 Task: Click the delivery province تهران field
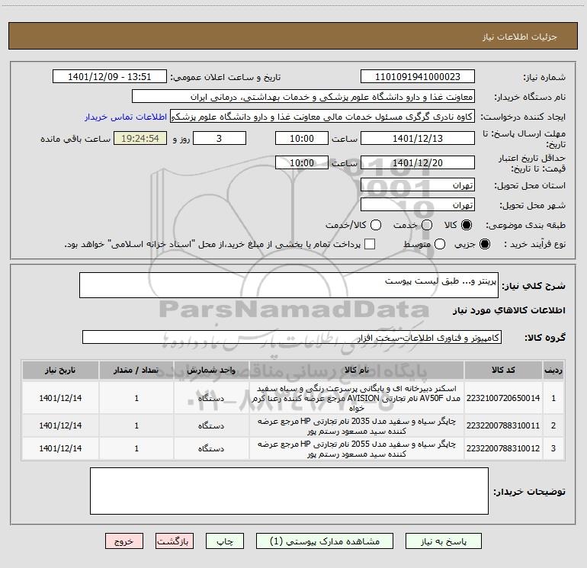pyautogui.click(x=418, y=185)
